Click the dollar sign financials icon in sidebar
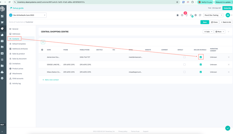233x134 pixels. 2,53
